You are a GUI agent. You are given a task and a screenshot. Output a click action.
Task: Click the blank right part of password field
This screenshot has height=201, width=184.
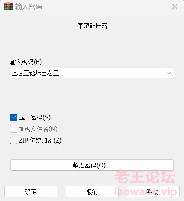coord(113,73)
